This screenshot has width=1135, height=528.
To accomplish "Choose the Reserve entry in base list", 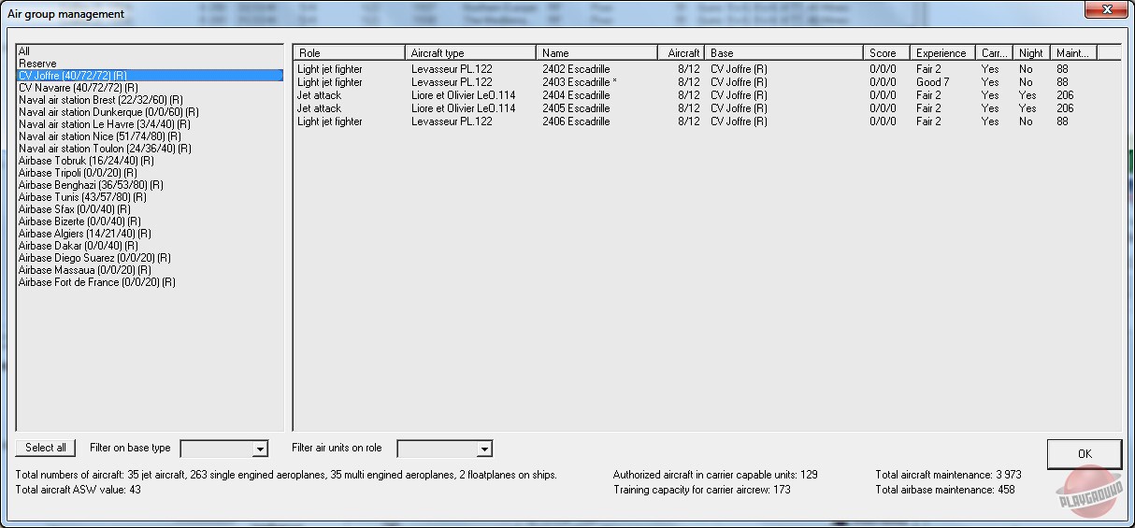I will 37,64.
